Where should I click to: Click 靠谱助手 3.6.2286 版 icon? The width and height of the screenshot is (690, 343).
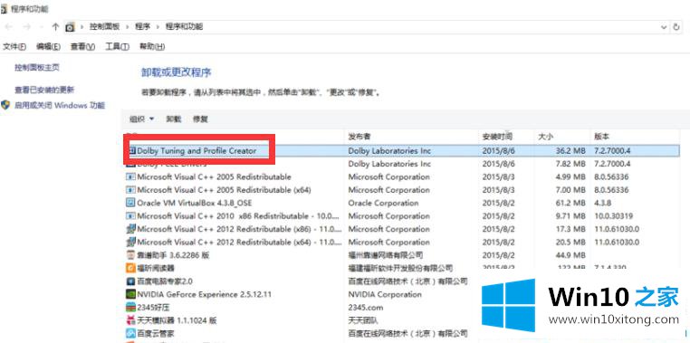pyautogui.click(x=130, y=255)
